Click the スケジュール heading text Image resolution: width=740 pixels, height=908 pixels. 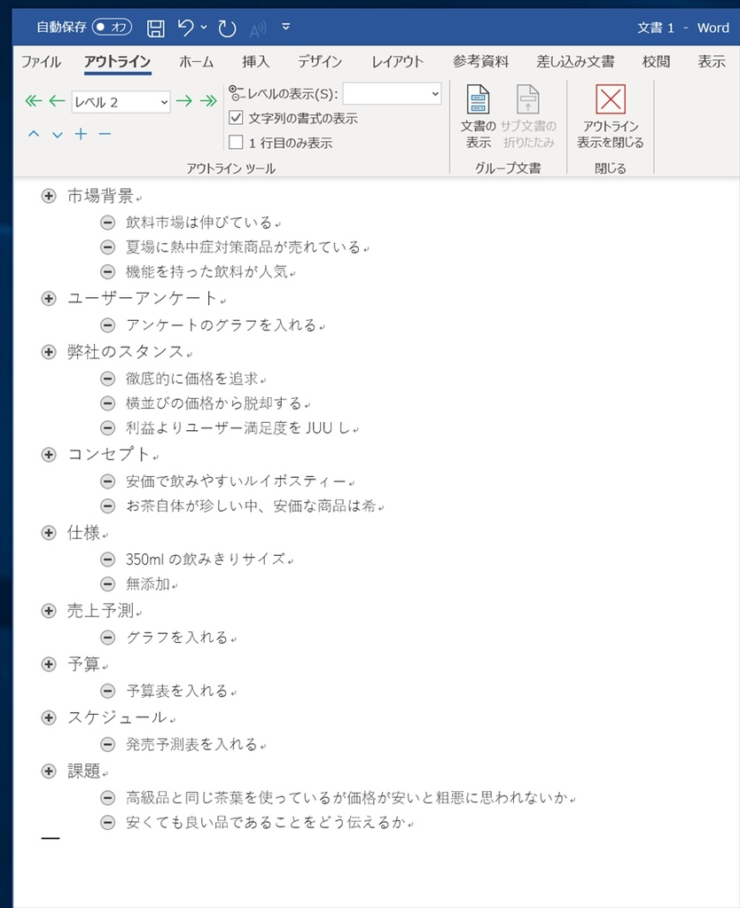point(118,717)
